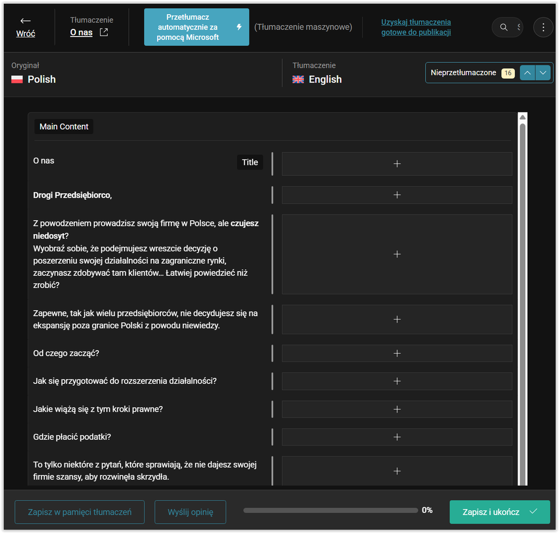The width and height of the screenshot is (559, 533).
Task: Add translation for Jakie wiążą się z tym kroki prawne
Action: tap(397, 409)
